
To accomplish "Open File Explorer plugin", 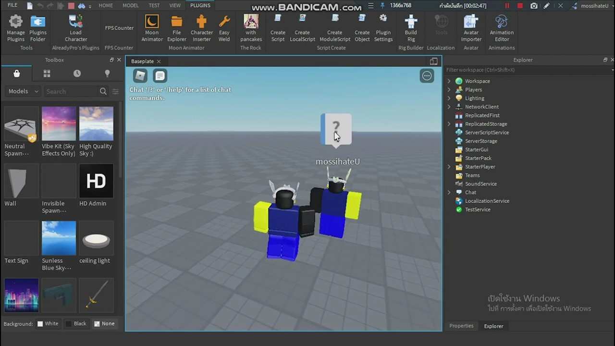I will 177,28.
